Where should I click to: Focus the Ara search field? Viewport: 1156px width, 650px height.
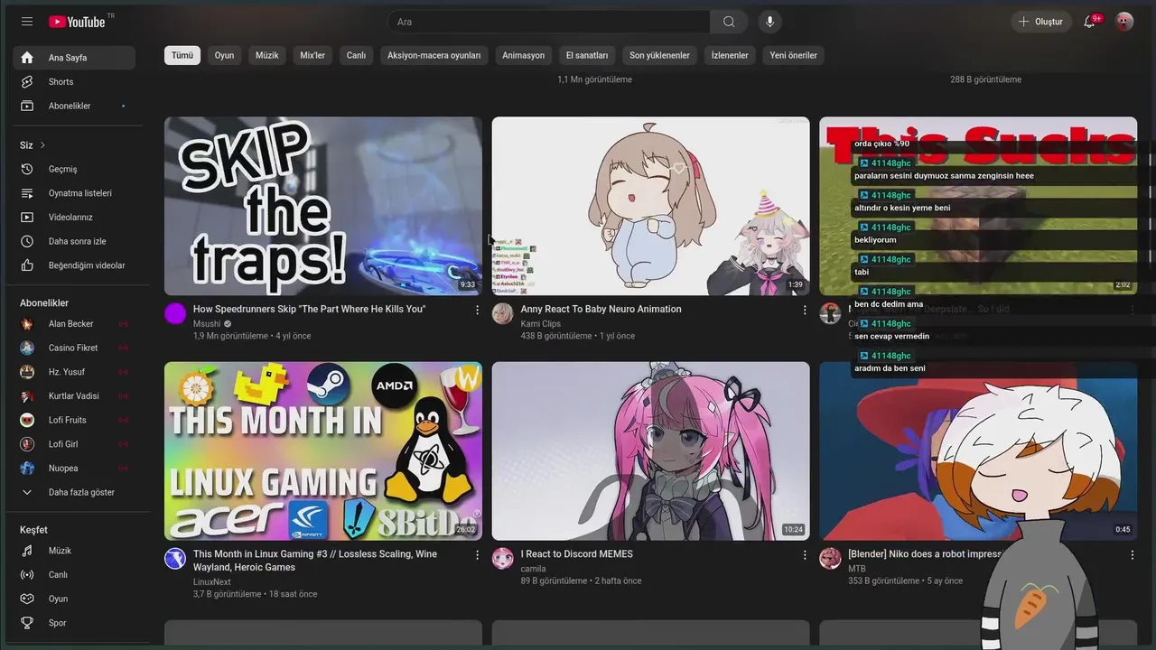[x=548, y=22]
